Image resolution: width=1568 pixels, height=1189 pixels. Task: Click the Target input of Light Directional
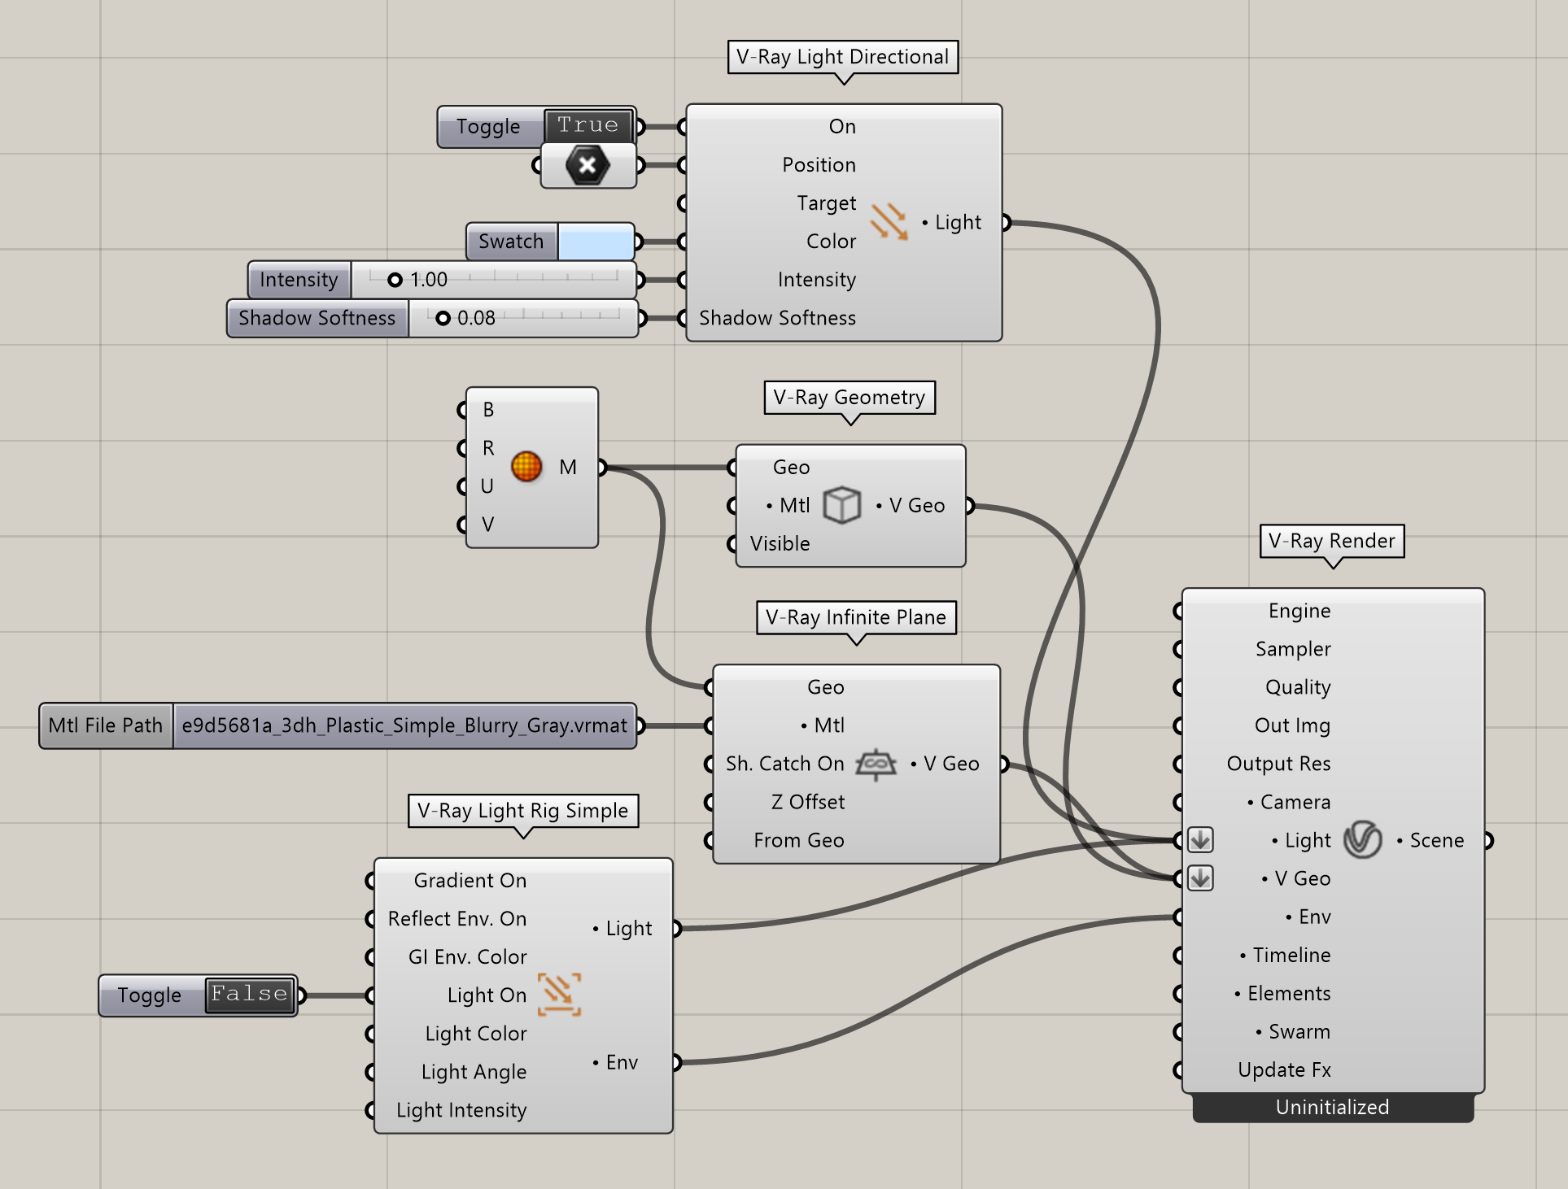point(826,203)
